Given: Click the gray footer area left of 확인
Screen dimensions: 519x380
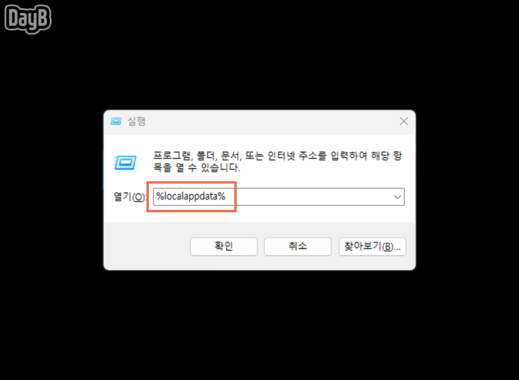Looking at the screenshot, I should pyautogui.click(x=147, y=246).
